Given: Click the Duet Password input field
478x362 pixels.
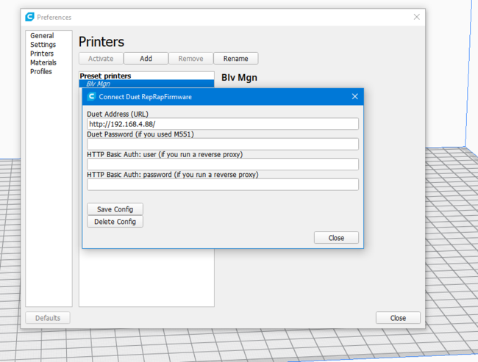Looking at the screenshot, I should (x=223, y=144).
